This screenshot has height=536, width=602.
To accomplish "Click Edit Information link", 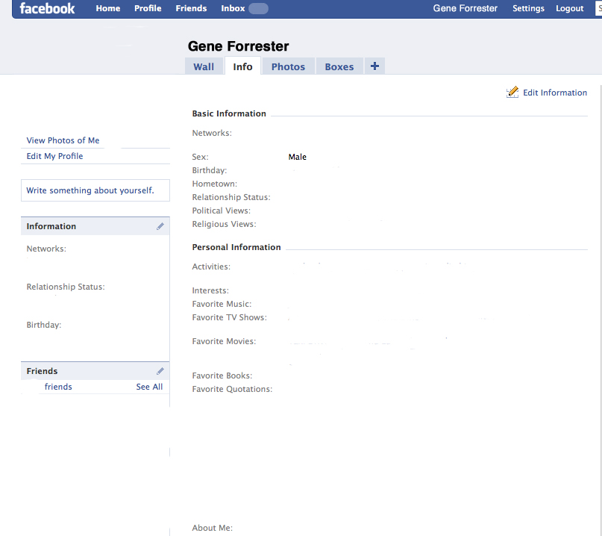I will pyautogui.click(x=555, y=93).
